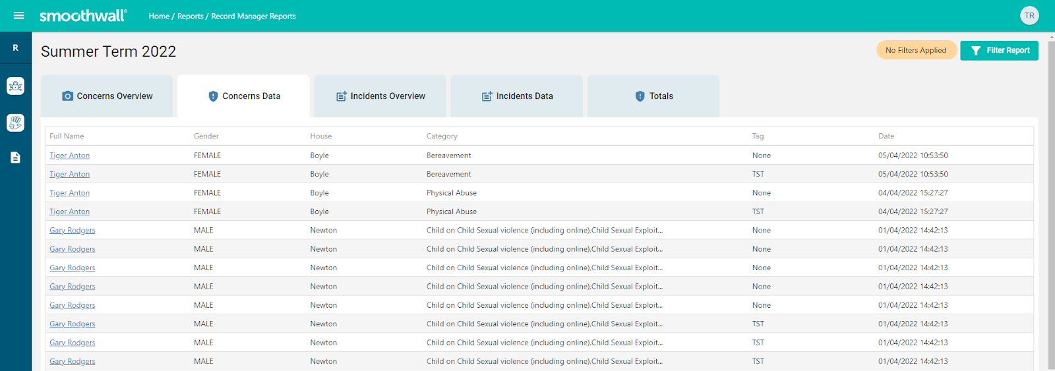Click the Date column header
Image resolution: width=1055 pixels, height=371 pixels.
coord(886,136)
